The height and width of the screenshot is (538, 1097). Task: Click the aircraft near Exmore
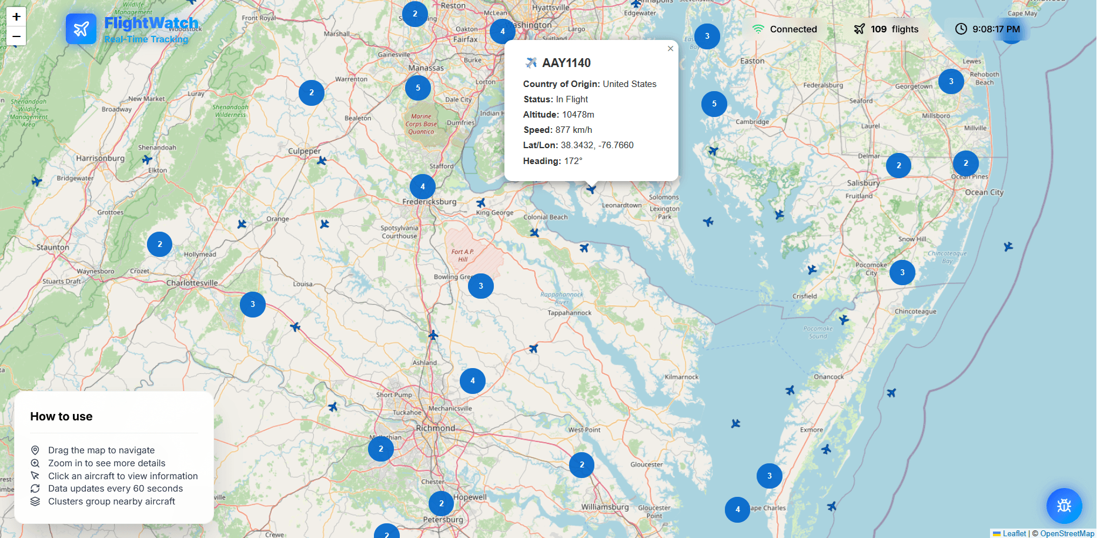(826, 449)
